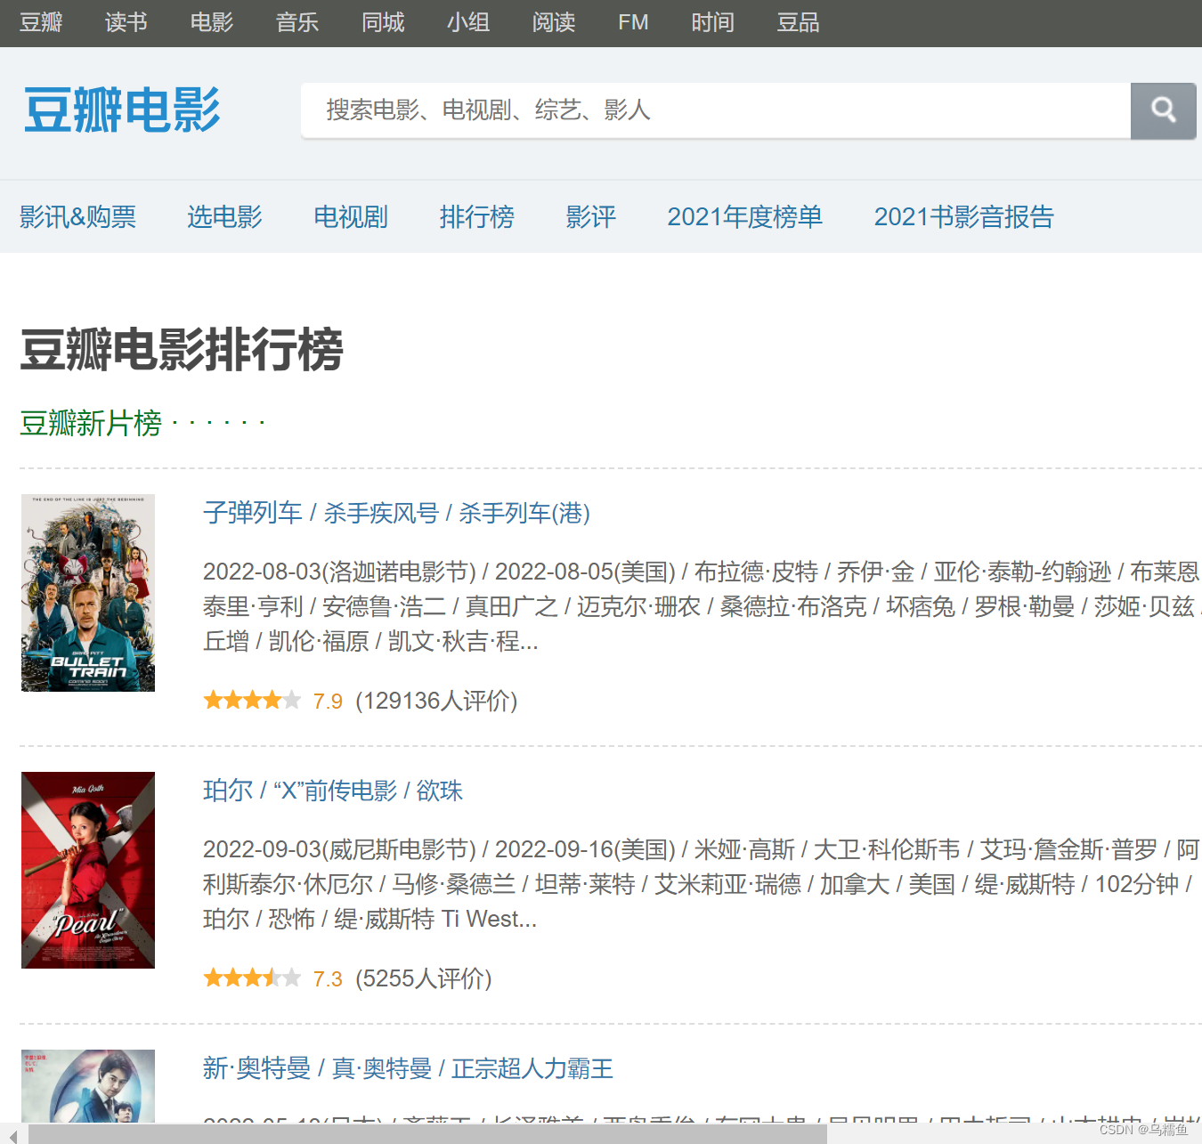Open the 新·奥特曼 movie title link
This screenshot has width=1202, height=1144.
pos(408,1068)
